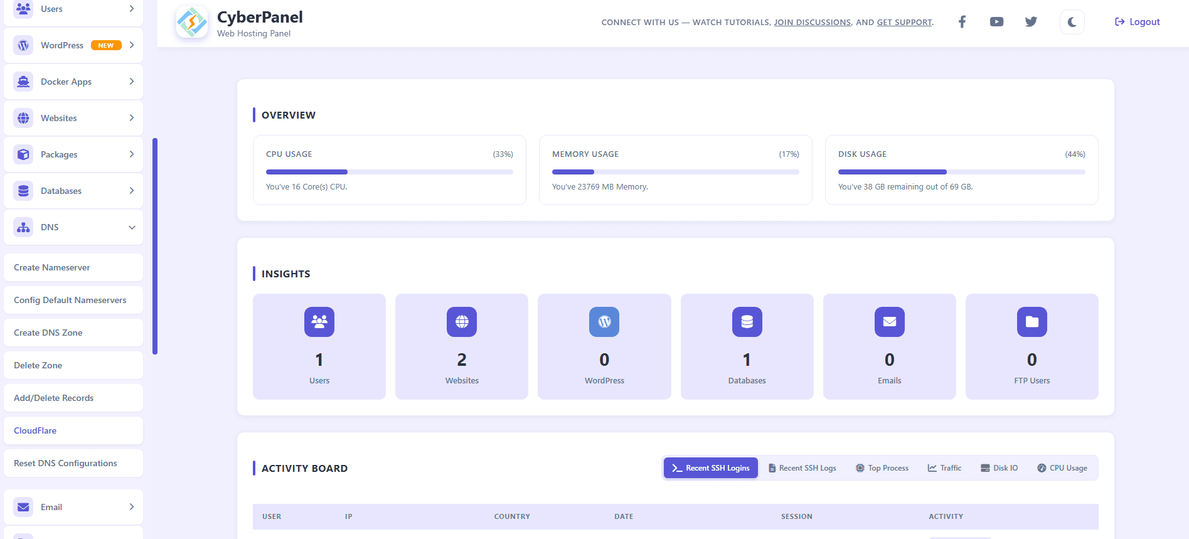The width and height of the screenshot is (1189, 539).
Task: Toggle dark mode with moon button
Action: point(1072,22)
